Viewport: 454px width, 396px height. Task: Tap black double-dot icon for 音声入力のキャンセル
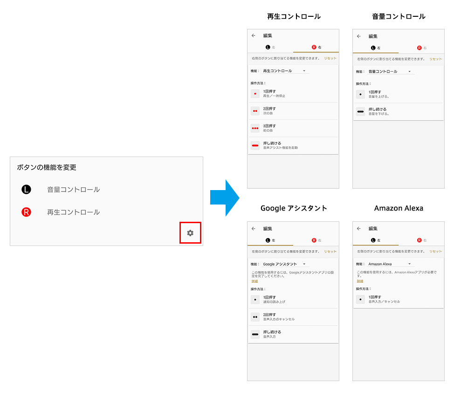pos(255,317)
